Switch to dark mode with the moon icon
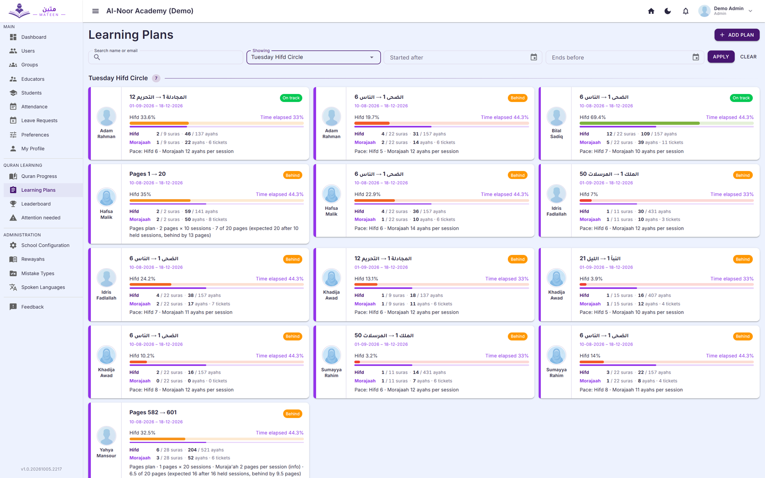Viewport: 765px width, 478px height. [668, 11]
